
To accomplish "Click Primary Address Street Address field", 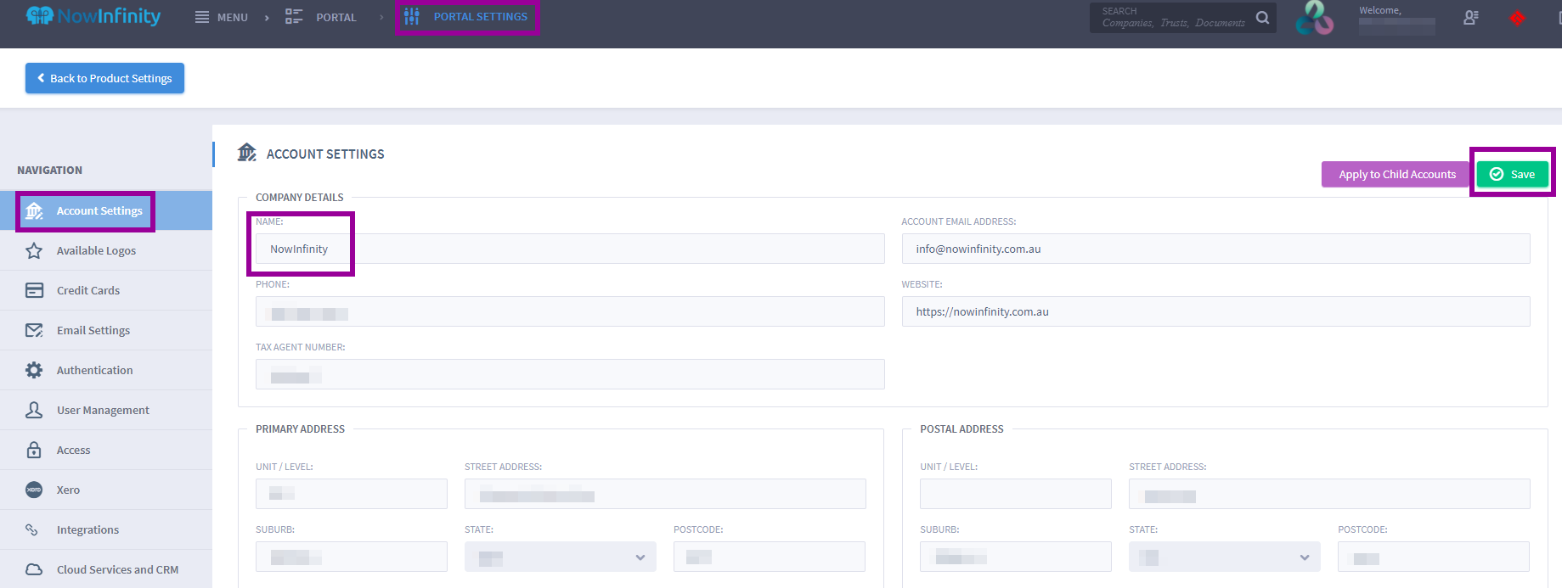I will pyautogui.click(x=665, y=494).
